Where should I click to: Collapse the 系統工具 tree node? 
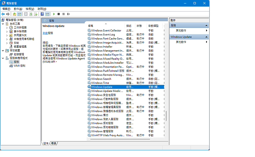(x=3, y=24)
